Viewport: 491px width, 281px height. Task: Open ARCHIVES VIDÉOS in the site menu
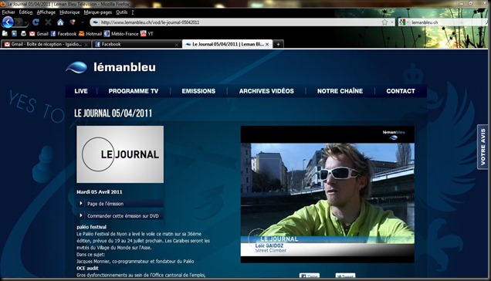pyautogui.click(x=266, y=91)
